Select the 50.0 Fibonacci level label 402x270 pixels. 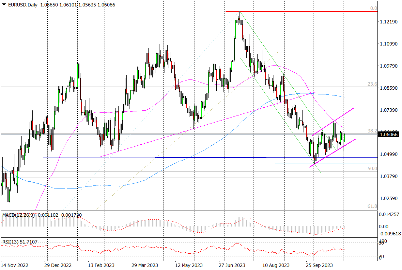[372, 168]
